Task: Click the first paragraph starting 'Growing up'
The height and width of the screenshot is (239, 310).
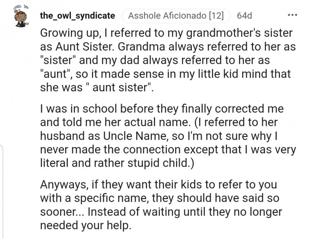Action: (x=168, y=60)
